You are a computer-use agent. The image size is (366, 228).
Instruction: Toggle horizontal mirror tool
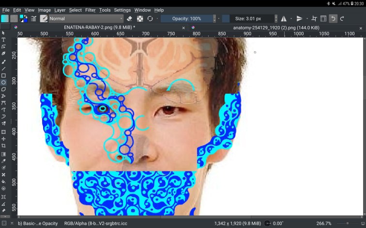pos(284,19)
